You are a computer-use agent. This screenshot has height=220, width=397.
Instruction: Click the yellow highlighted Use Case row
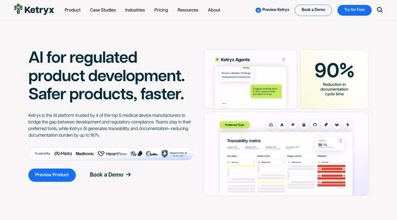tap(241, 166)
